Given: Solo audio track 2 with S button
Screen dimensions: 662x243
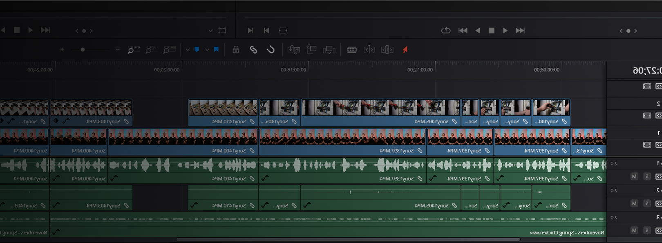Looking at the screenshot, I should click(x=646, y=203).
